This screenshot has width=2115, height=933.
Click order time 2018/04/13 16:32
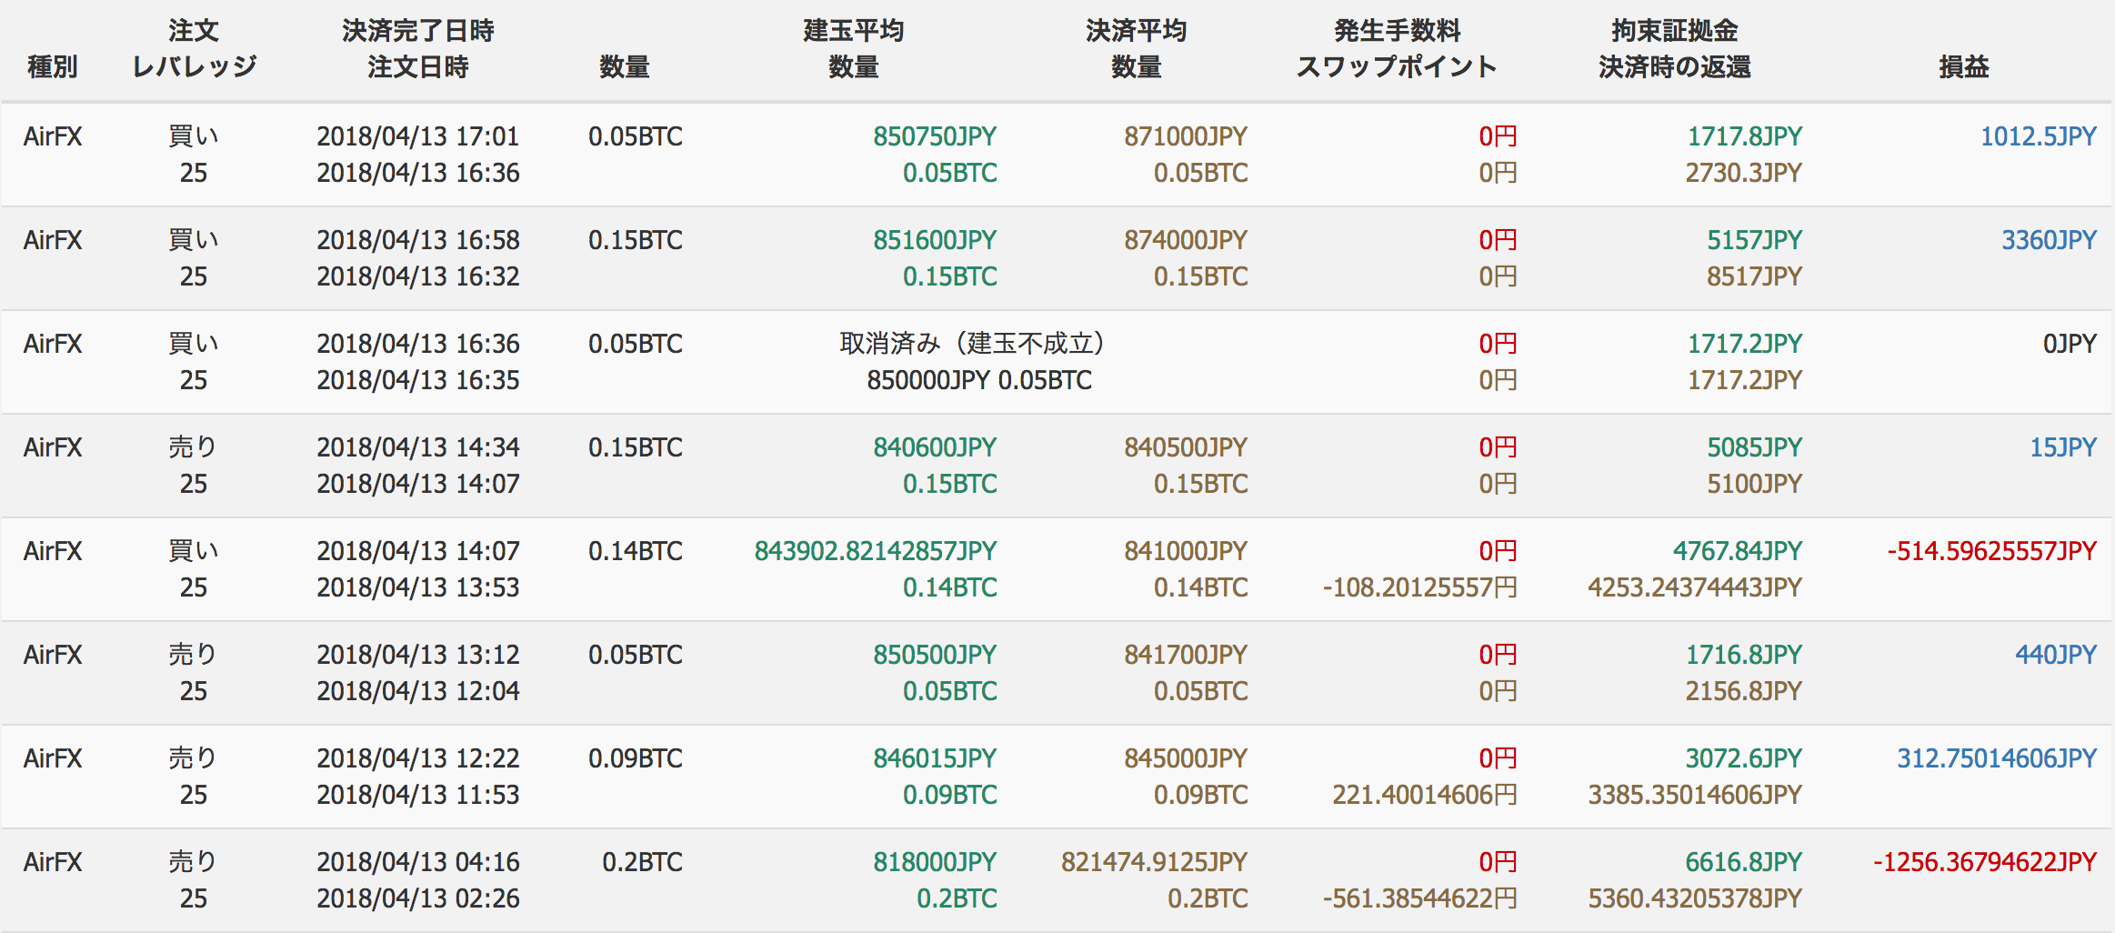tap(418, 276)
